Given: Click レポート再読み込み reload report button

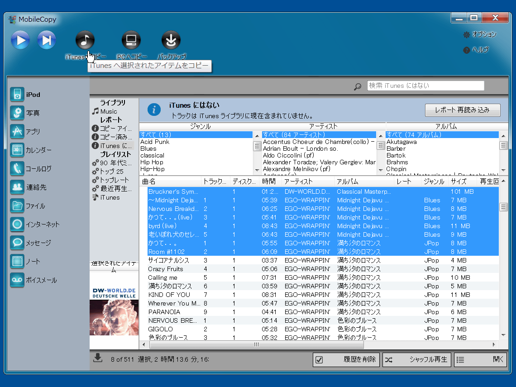Looking at the screenshot, I should click(463, 110).
